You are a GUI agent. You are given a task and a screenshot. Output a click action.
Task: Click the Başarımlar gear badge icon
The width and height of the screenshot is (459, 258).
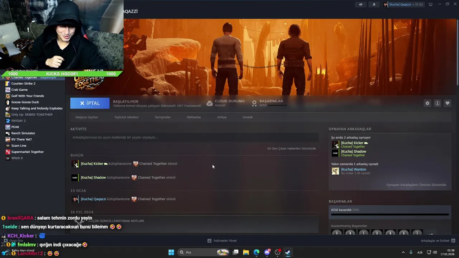point(254,103)
